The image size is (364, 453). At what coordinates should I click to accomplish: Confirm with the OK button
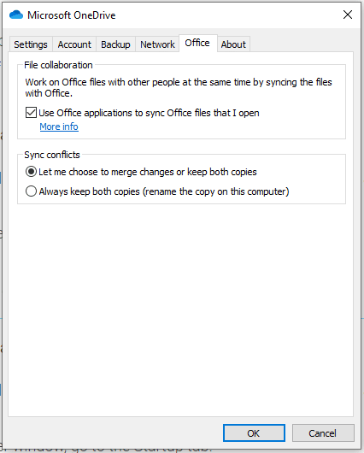(x=254, y=432)
